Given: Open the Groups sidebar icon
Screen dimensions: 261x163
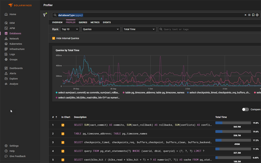Looking at the screenshot, I should coord(6,59).
